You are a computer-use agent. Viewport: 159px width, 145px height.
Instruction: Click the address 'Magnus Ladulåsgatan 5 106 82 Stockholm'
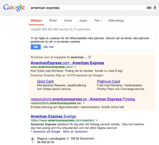coord(66,138)
